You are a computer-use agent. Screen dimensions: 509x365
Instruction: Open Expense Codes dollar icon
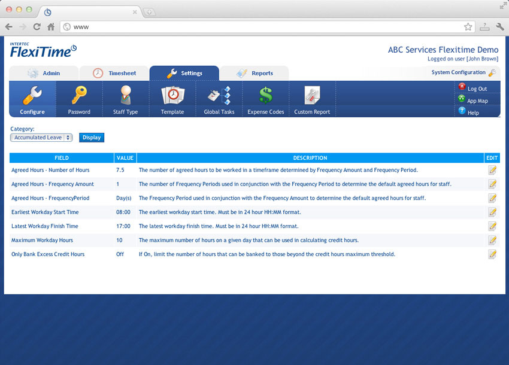point(265,96)
